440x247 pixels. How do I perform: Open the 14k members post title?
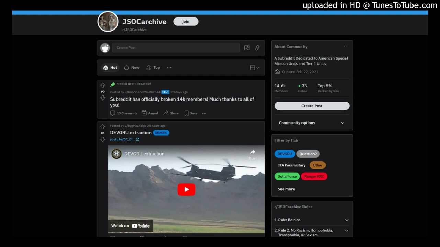pyautogui.click(x=182, y=102)
